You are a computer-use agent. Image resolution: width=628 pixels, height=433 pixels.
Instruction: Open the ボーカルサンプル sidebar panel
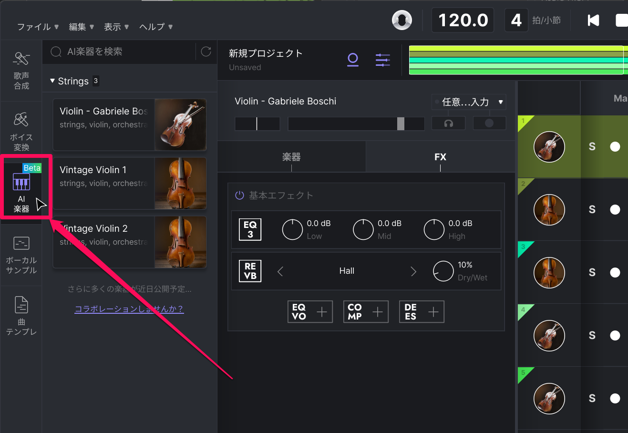click(21, 255)
